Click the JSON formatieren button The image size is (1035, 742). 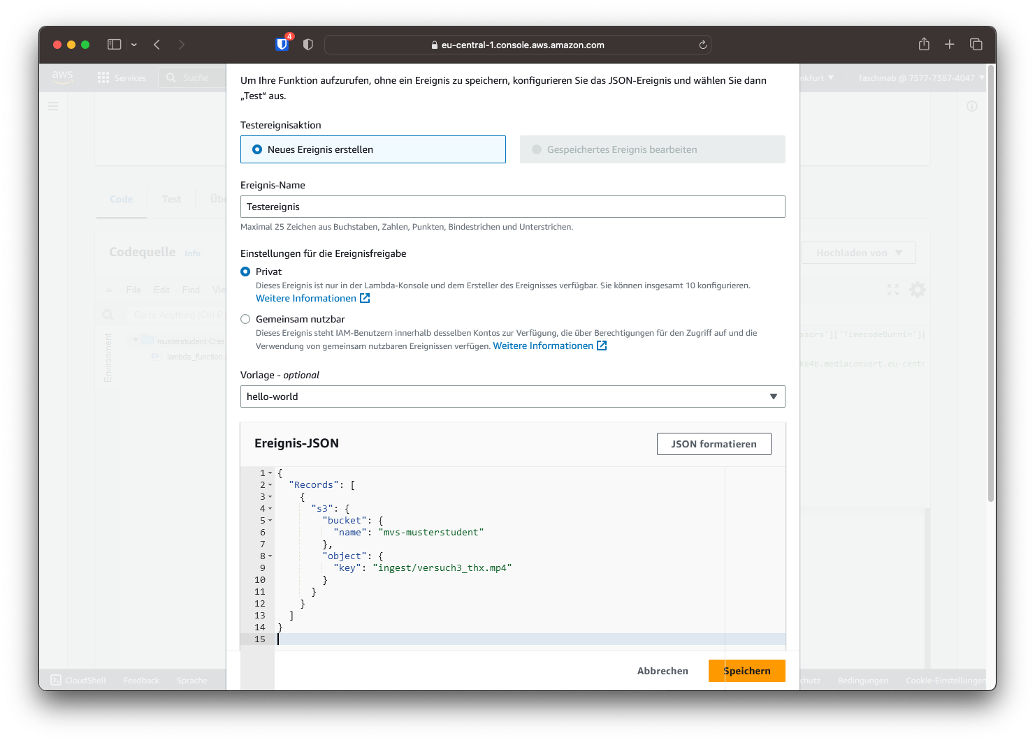tap(714, 444)
